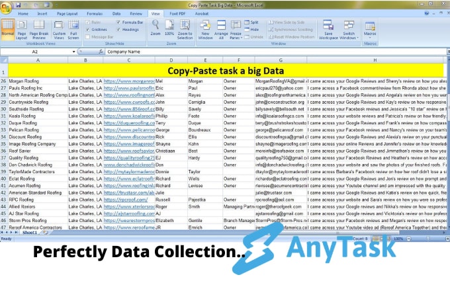
Task: Expand the formula bar
Action: (448, 52)
